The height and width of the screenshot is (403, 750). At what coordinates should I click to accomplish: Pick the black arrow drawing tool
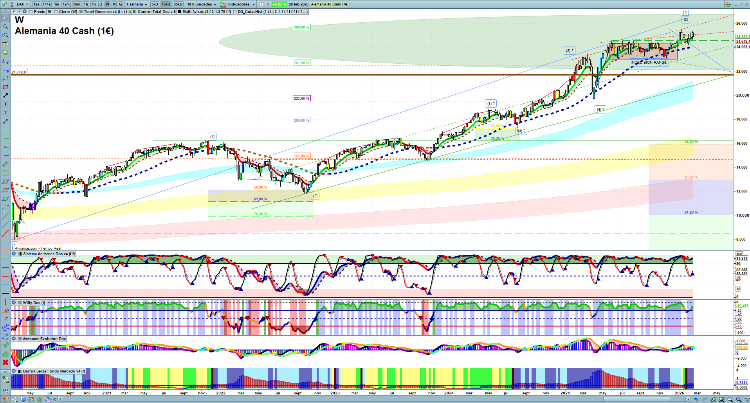pyautogui.click(x=5, y=95)
